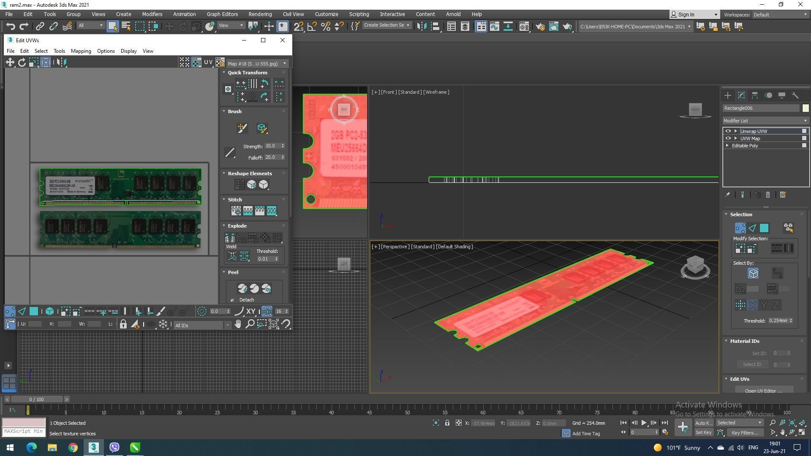Click the time slider 0 / 100 handle
Image resolution: width=811 pixels, height=456 pixels.
pyautogui.click(x=36, y=399)
